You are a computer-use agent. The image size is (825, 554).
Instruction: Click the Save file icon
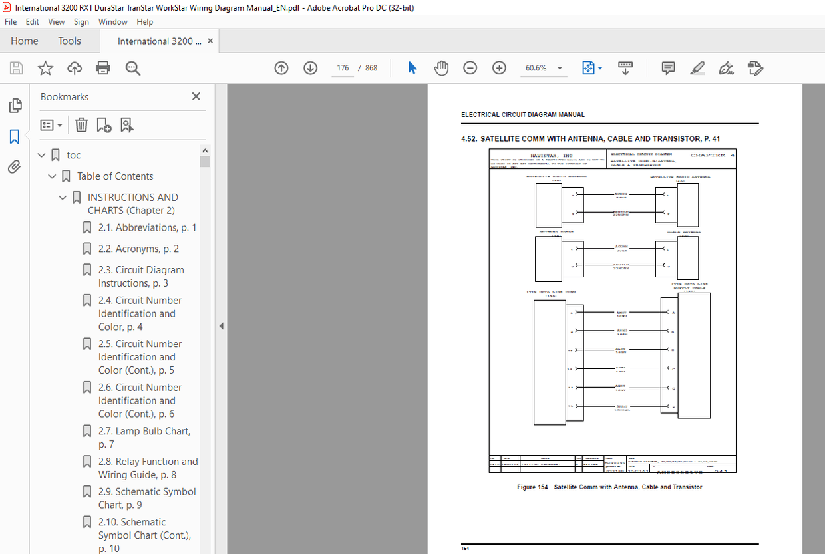tap(17, 68)
